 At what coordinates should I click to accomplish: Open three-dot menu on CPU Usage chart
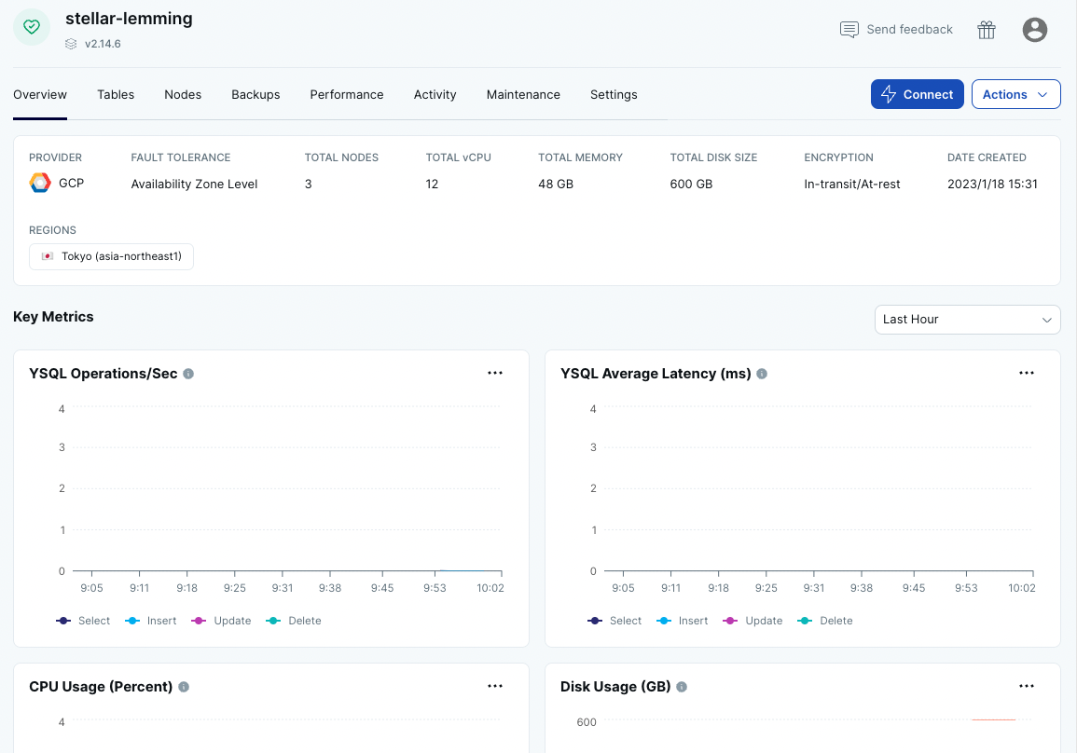click(x=495, y=686)
